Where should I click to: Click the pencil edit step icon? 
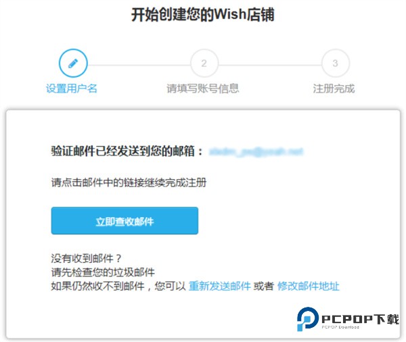pos(73,63)
